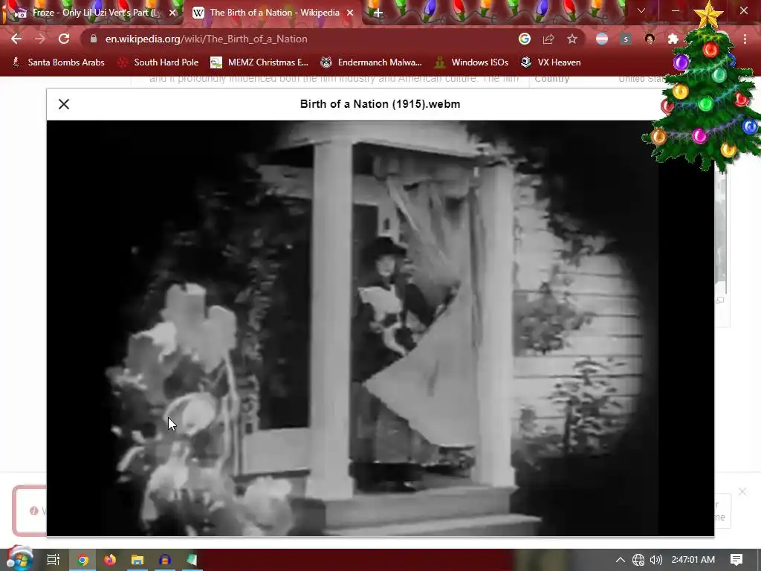Viewport: 761px width, 571px height.
Task: Click the Birth of a Nation (1915).webm title
Action: tap(380, 104)
